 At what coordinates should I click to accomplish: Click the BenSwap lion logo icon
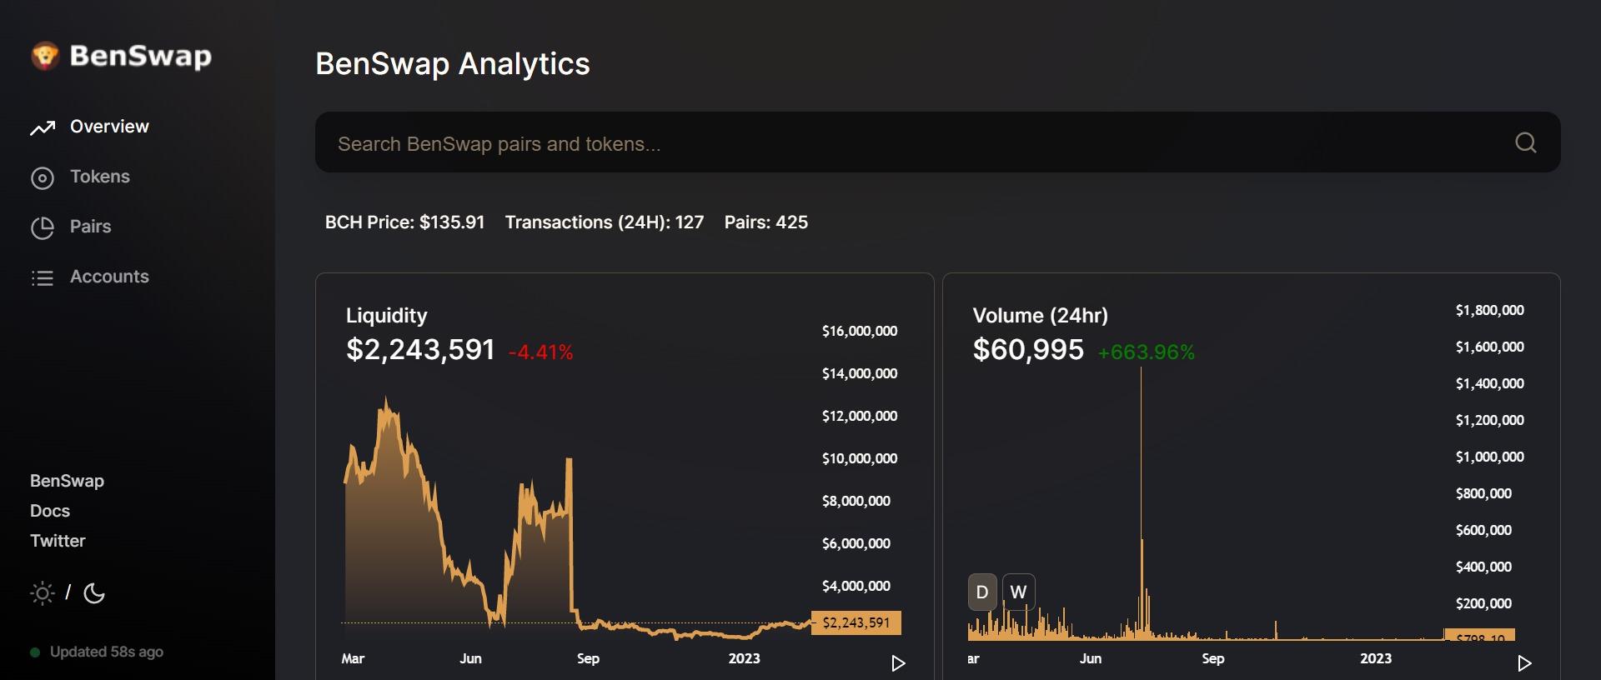pyautogui.click(x=45, y=56)
